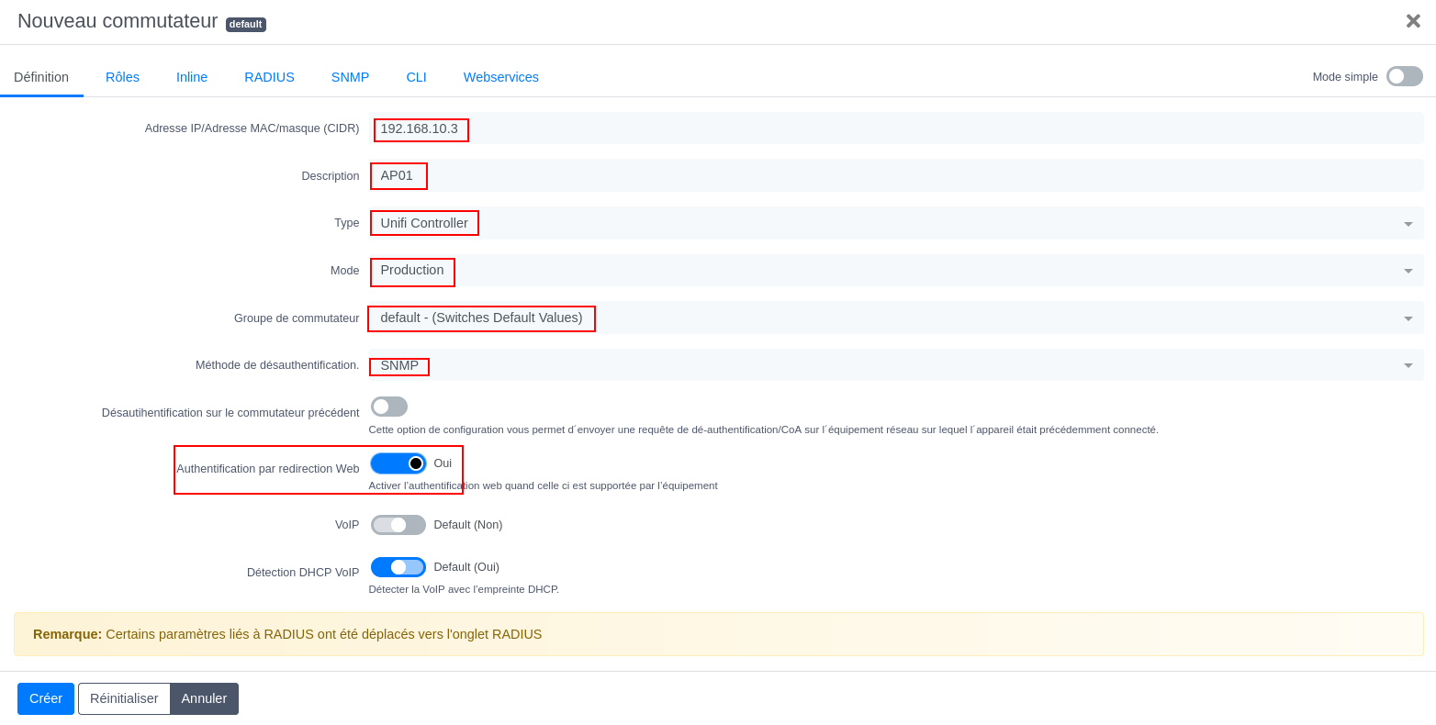Open the Mode dropdown arrow
This screenshot has width=1436, height=725.
coord(1408,271)
